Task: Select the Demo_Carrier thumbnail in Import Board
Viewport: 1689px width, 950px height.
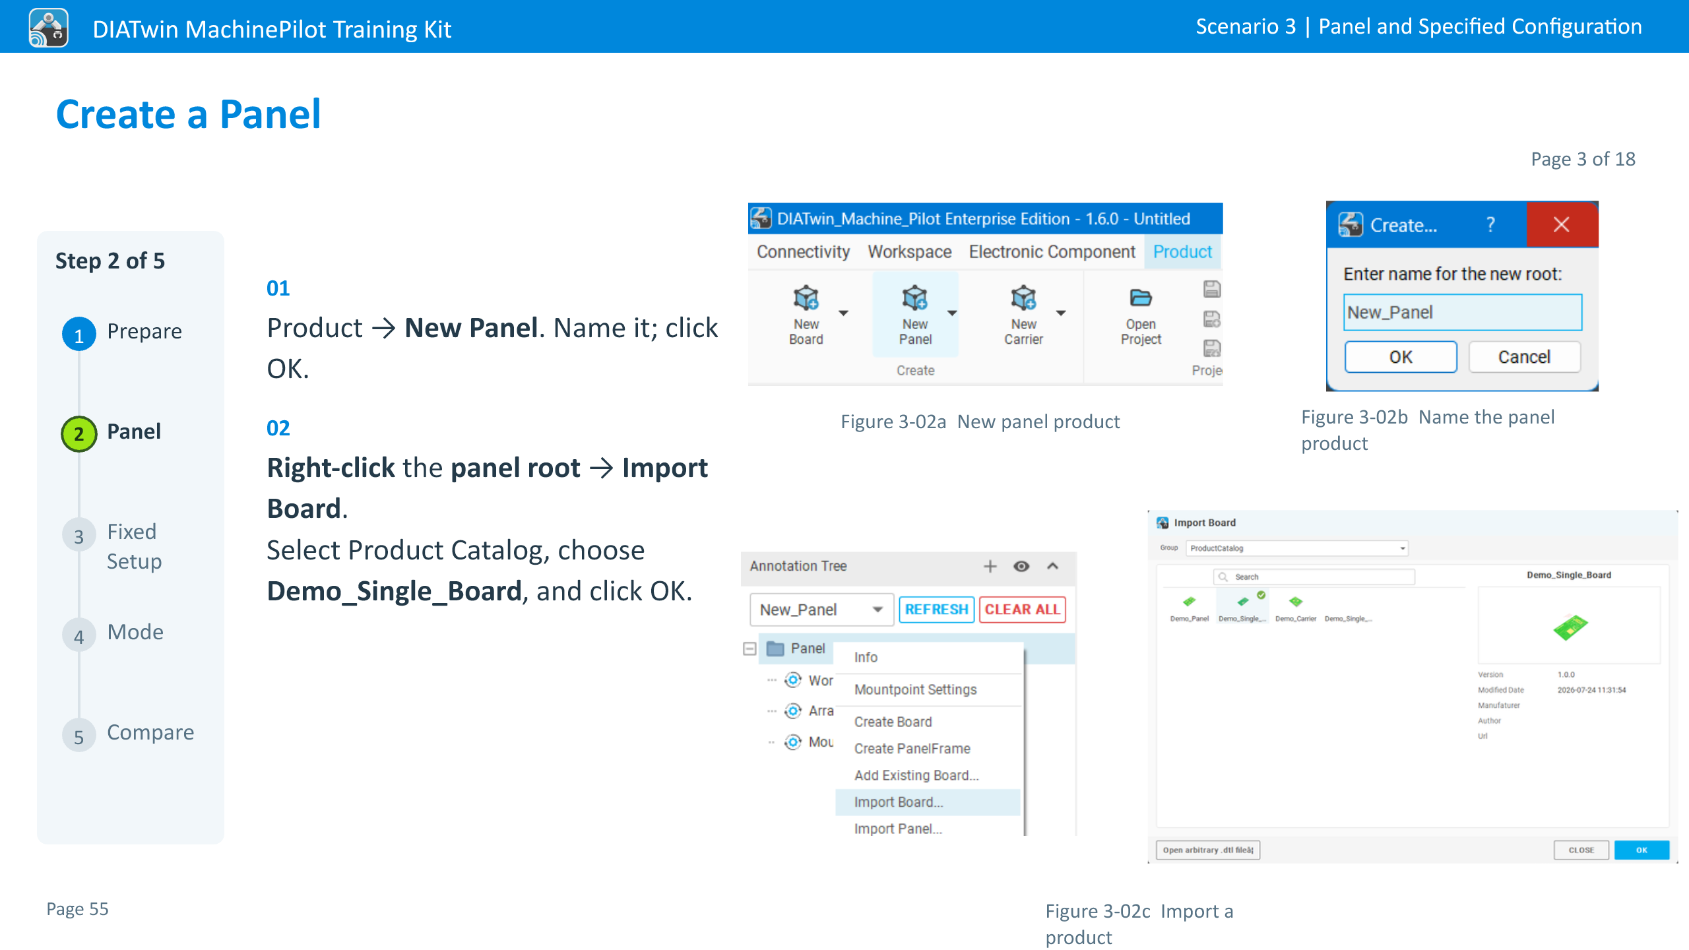Action: [1296, 602]
